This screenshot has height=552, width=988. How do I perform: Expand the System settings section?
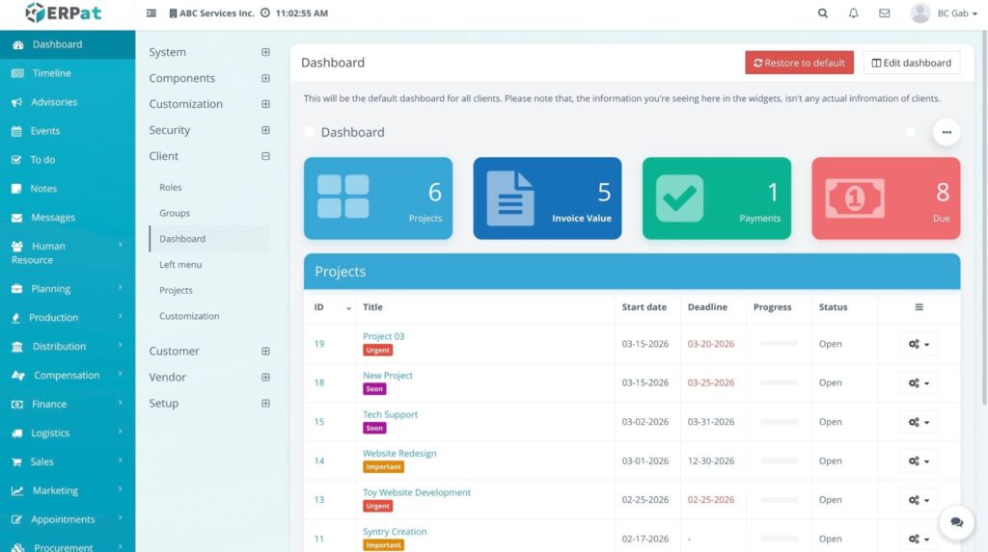[x=265, y=52]
